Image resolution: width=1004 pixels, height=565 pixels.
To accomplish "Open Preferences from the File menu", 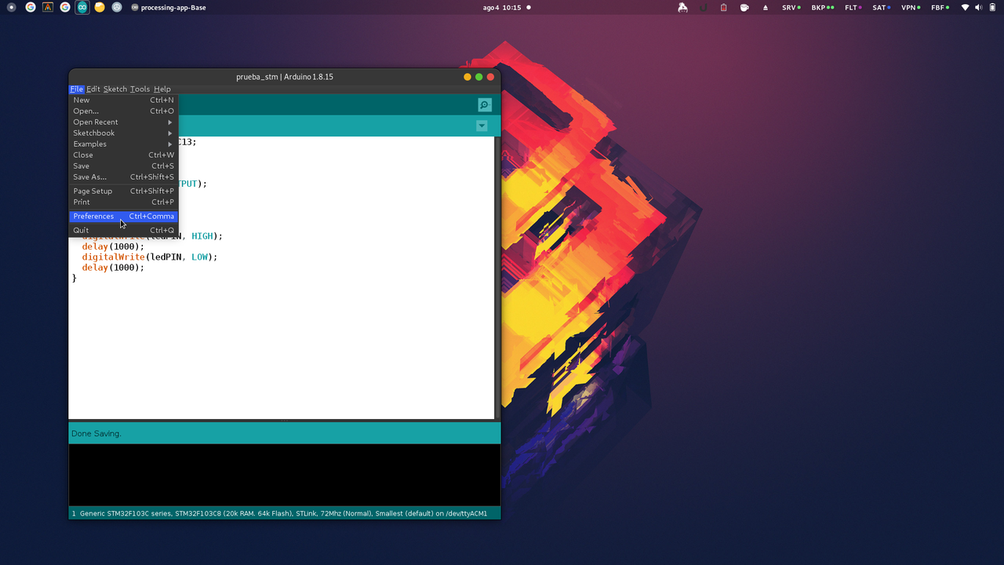I will (124, 216).
